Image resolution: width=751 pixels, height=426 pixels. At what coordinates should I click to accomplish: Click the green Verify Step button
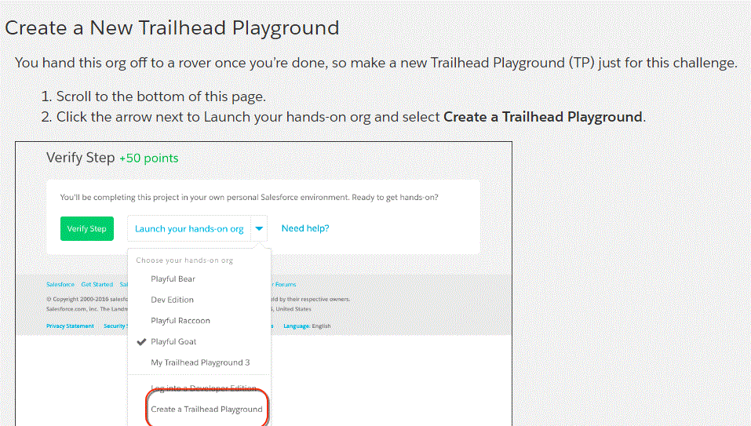pyautogui.click(x=86, y=228)
